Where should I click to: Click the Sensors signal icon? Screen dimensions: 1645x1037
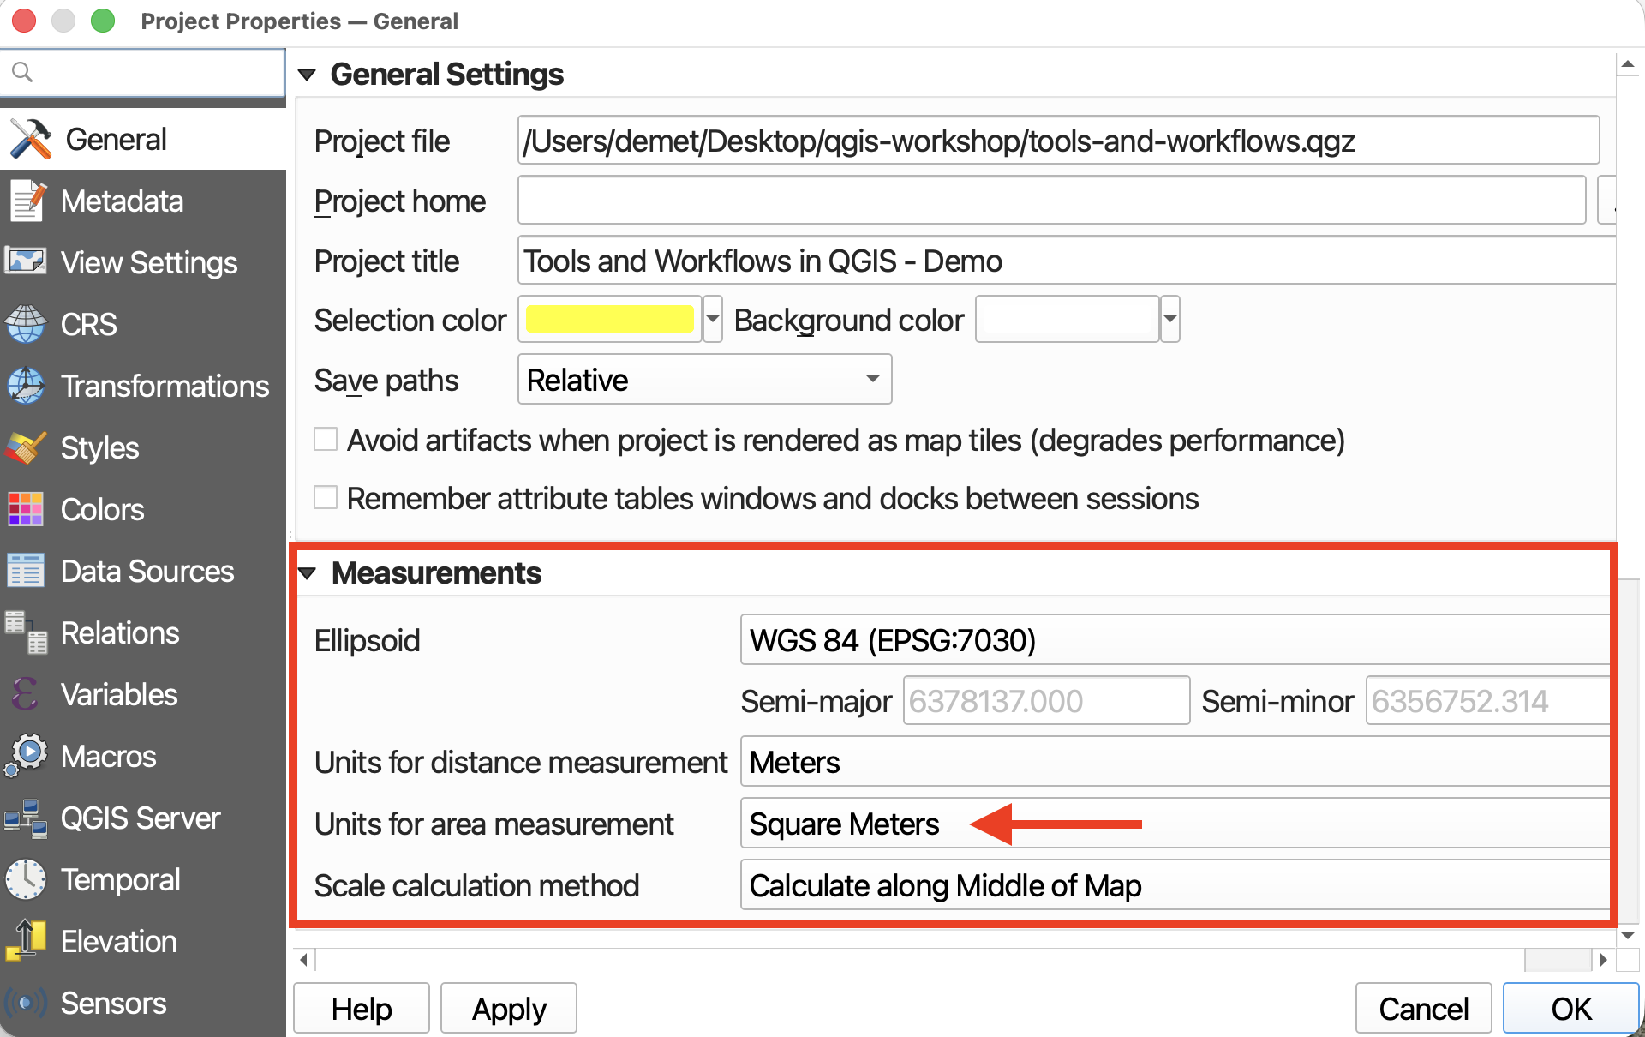[26, 1002]
